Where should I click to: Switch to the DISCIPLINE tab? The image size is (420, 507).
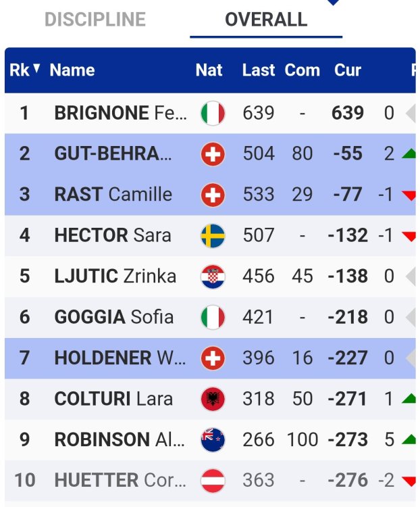pyautogui.click(x=95, y=20)
